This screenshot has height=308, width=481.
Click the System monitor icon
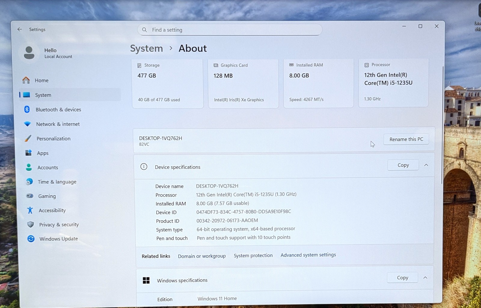(x=26, y=95)
